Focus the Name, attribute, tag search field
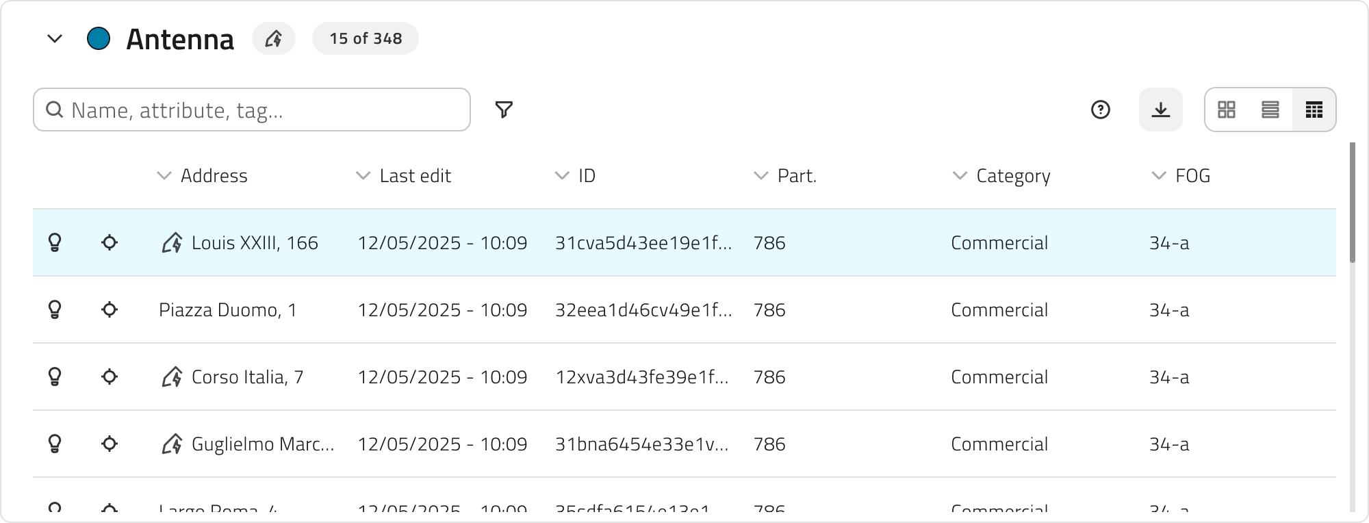 (252, 110)
